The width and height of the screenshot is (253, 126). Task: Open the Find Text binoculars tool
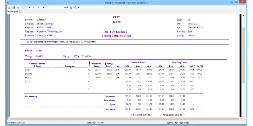(71, 8)
